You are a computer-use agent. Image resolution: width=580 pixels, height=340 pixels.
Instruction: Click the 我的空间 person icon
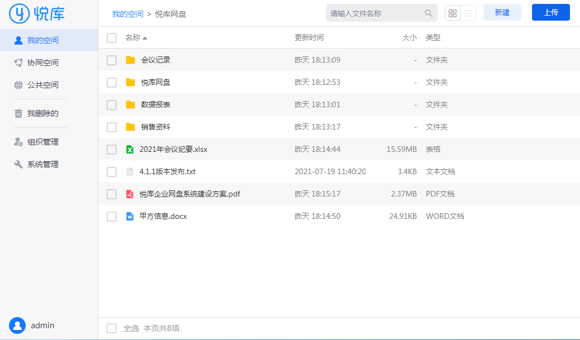(18, 40)
